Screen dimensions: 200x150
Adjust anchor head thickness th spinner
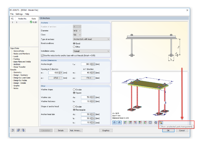[92, 123]
